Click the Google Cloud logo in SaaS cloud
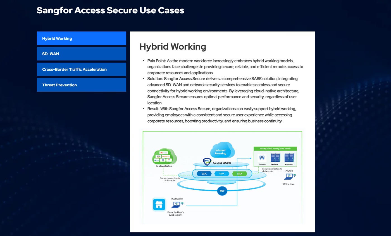 [x=169, y=160]
